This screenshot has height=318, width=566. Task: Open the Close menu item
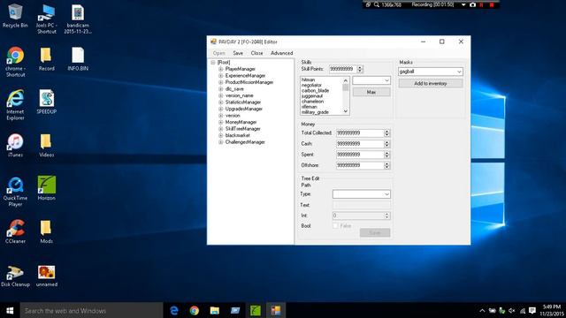[x=256, y=53]
